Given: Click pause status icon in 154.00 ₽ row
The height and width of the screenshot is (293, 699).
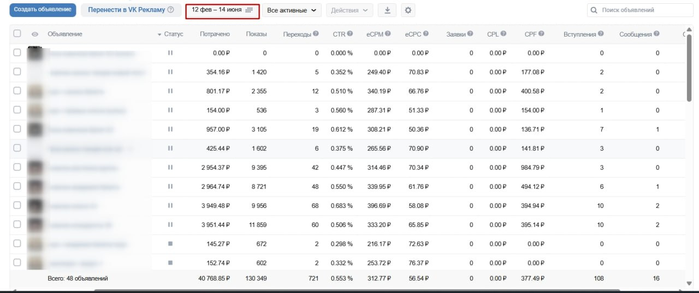Looking at the screenshot, I should pos(170,110).
